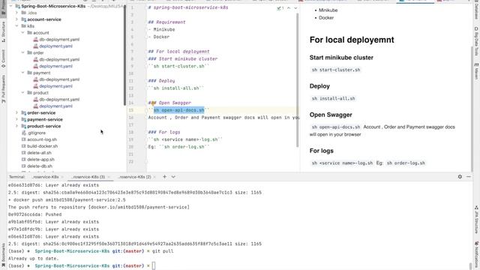This screenshot has height=270, width=480.
Task: Click the editor inspections checkmark indicator
Action: 280,8
